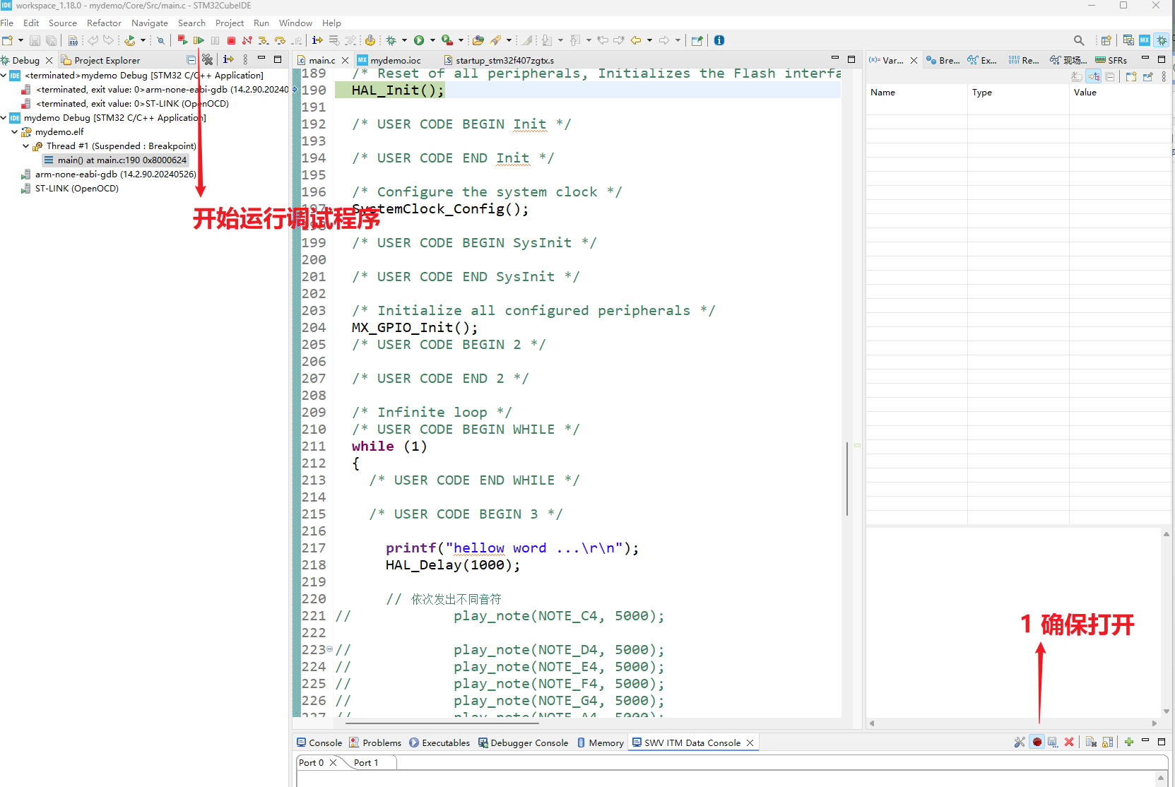Screen dimensions: 1175x787
Task: Toggle SWV trace recording red button
Action: coord(1037,742)
